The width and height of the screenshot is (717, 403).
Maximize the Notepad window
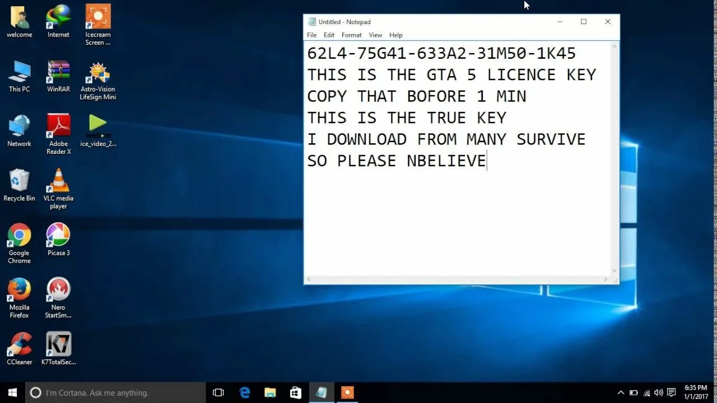click(584, 22)
